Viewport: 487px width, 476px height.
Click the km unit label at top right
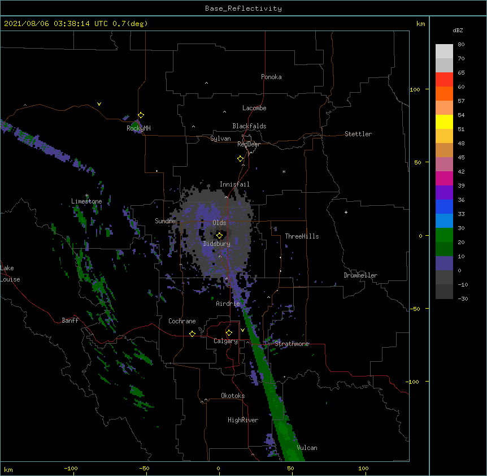[420, 24]
